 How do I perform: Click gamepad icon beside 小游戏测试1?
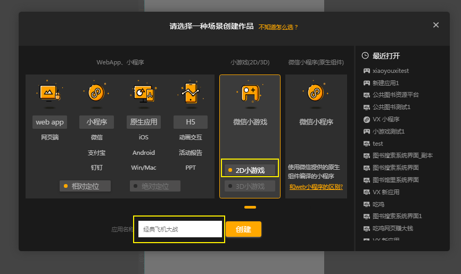[367, 131]
